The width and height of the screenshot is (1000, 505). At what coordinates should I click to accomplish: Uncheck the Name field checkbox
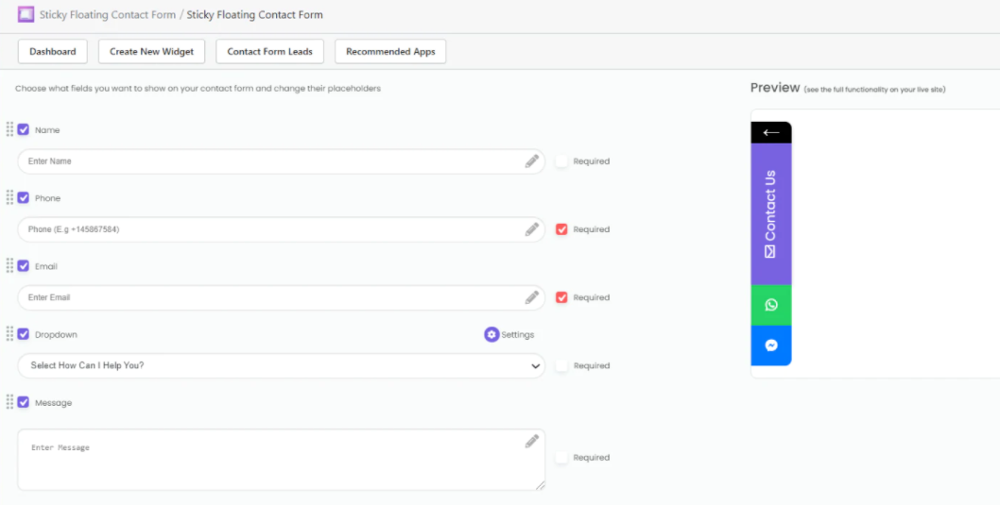[24, 130]
